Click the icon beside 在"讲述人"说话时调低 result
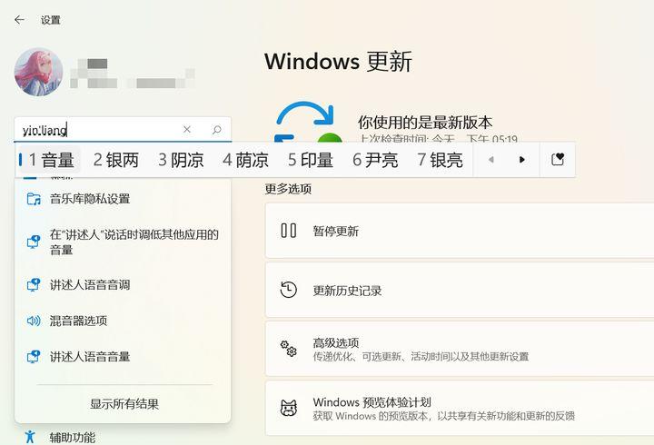The image size is (654, 445). coord(34,242)
